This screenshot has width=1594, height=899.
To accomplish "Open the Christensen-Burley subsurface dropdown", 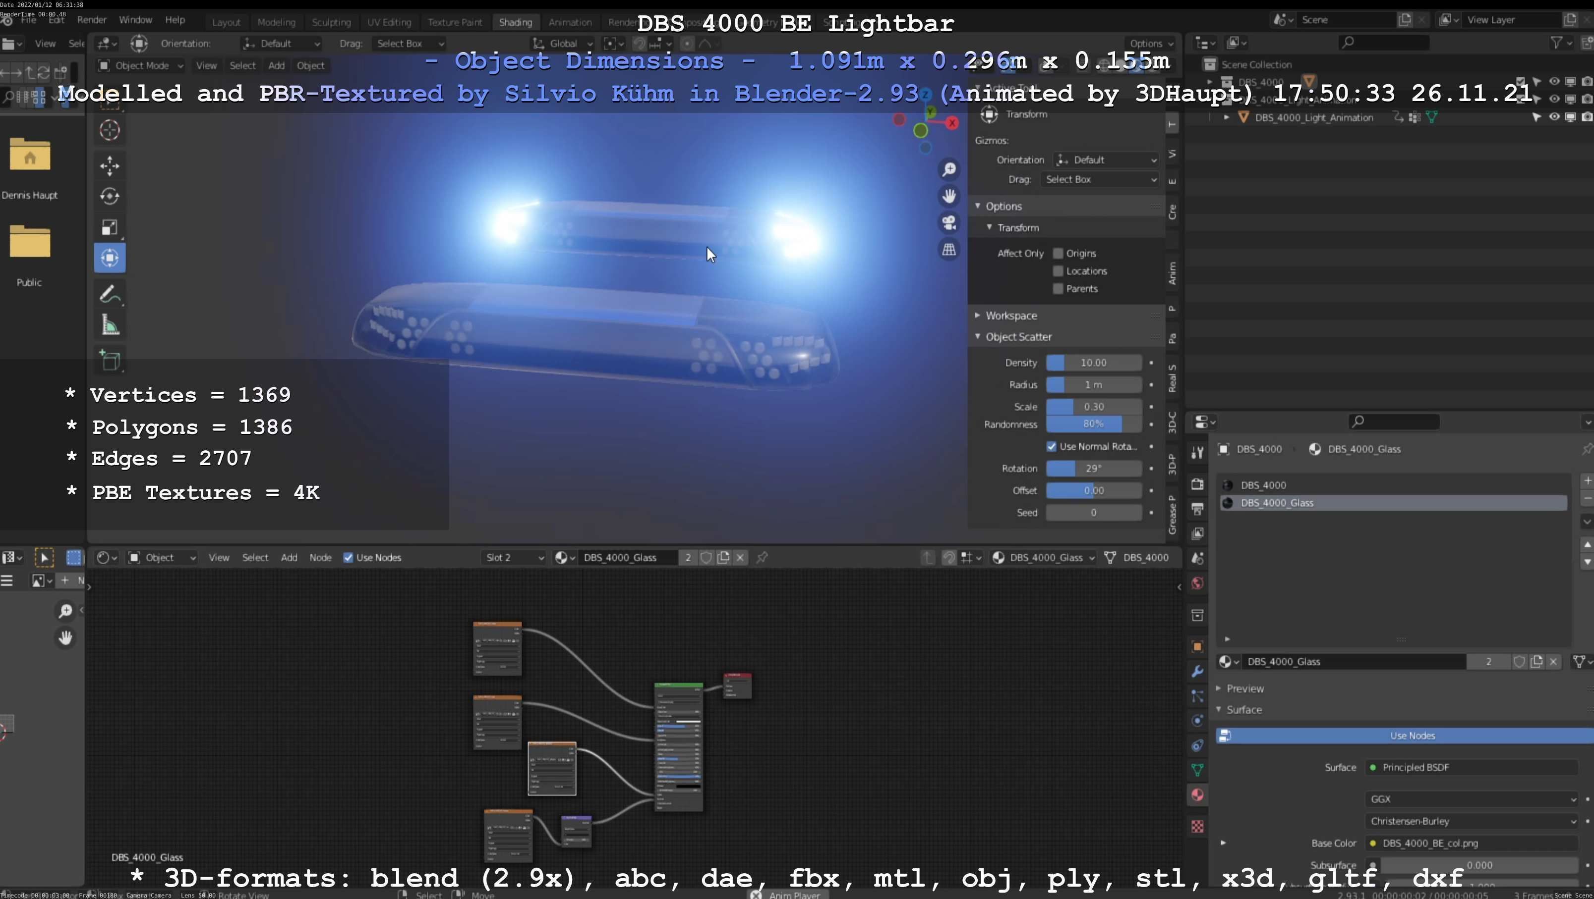I will (x=1472, y=821).
